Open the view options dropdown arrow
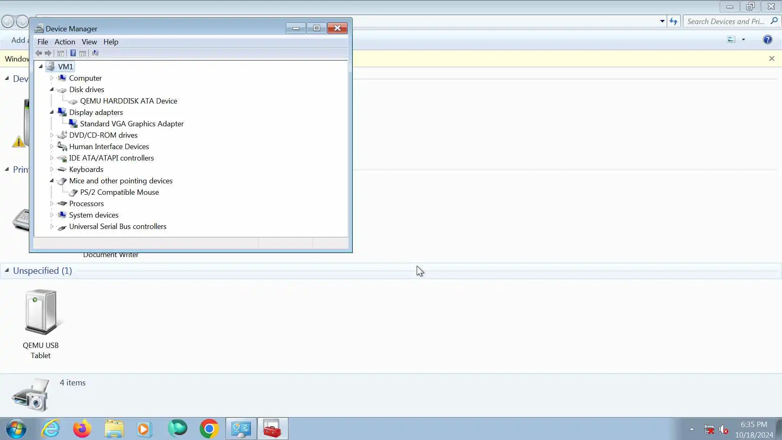782x440 pixels. tap(743, 40)
